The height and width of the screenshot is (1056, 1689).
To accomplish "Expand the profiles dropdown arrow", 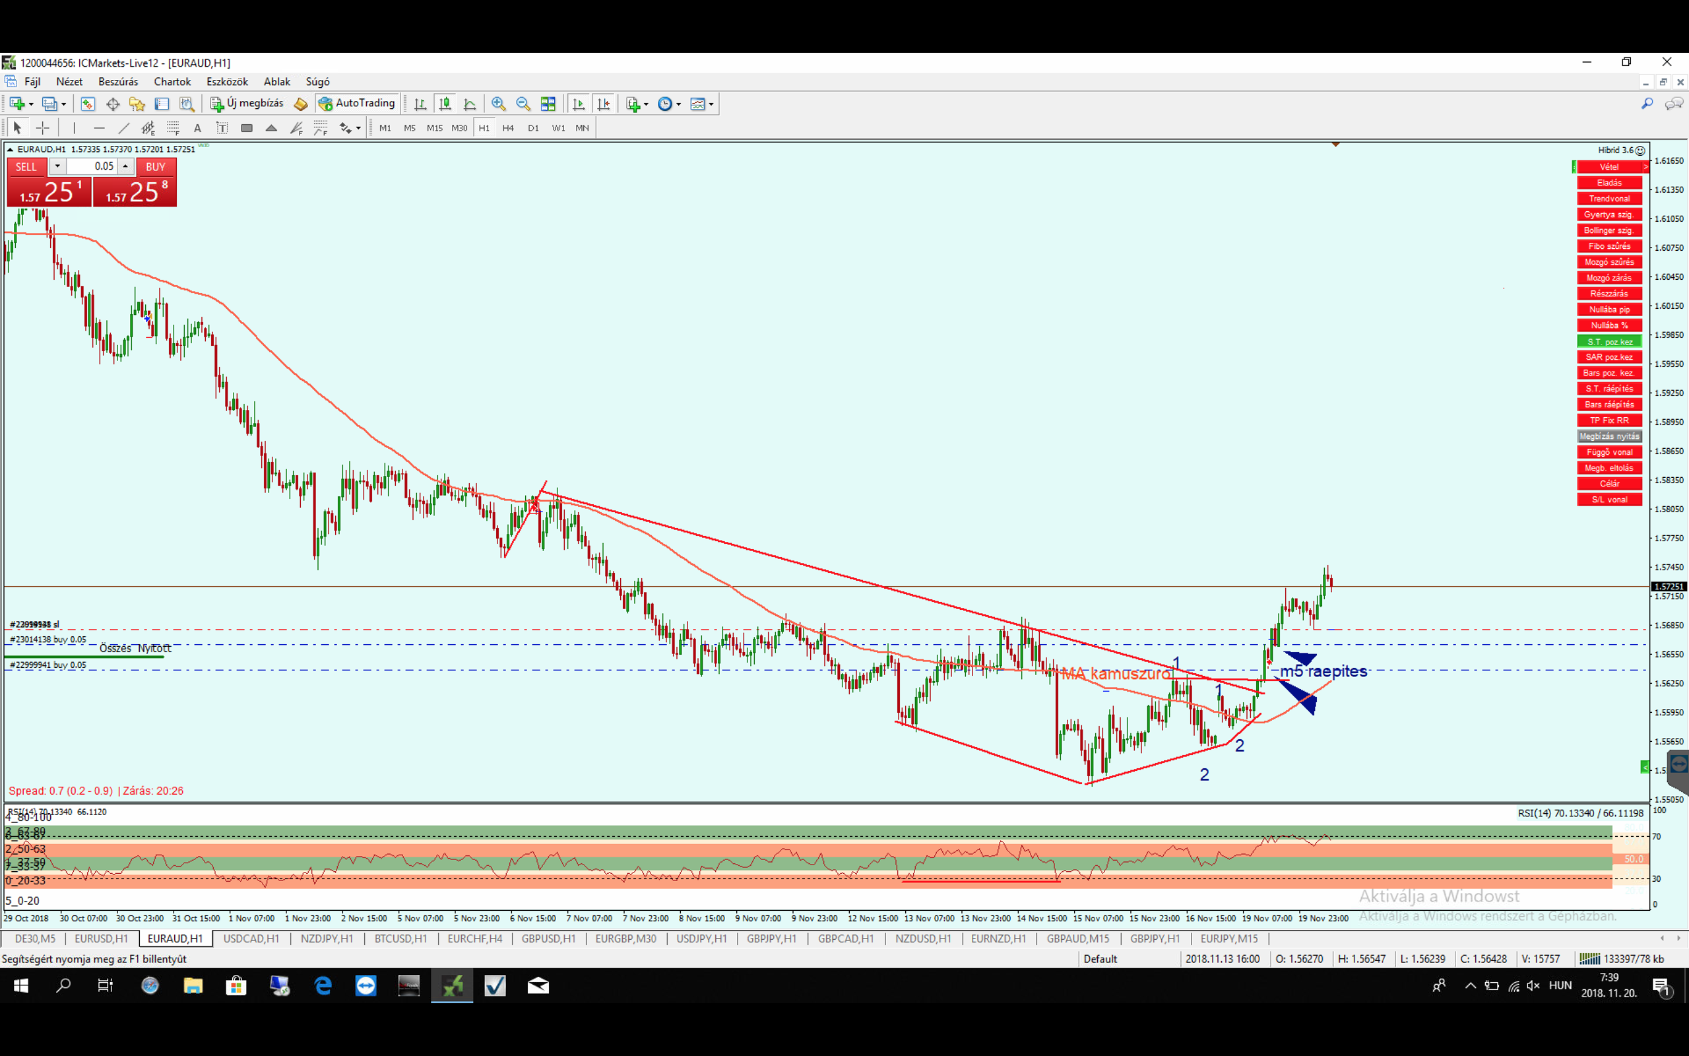I will (63, 104).
